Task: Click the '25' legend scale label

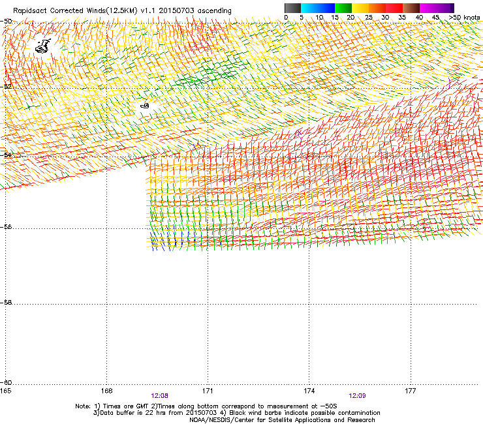Action: click(369, 18)
